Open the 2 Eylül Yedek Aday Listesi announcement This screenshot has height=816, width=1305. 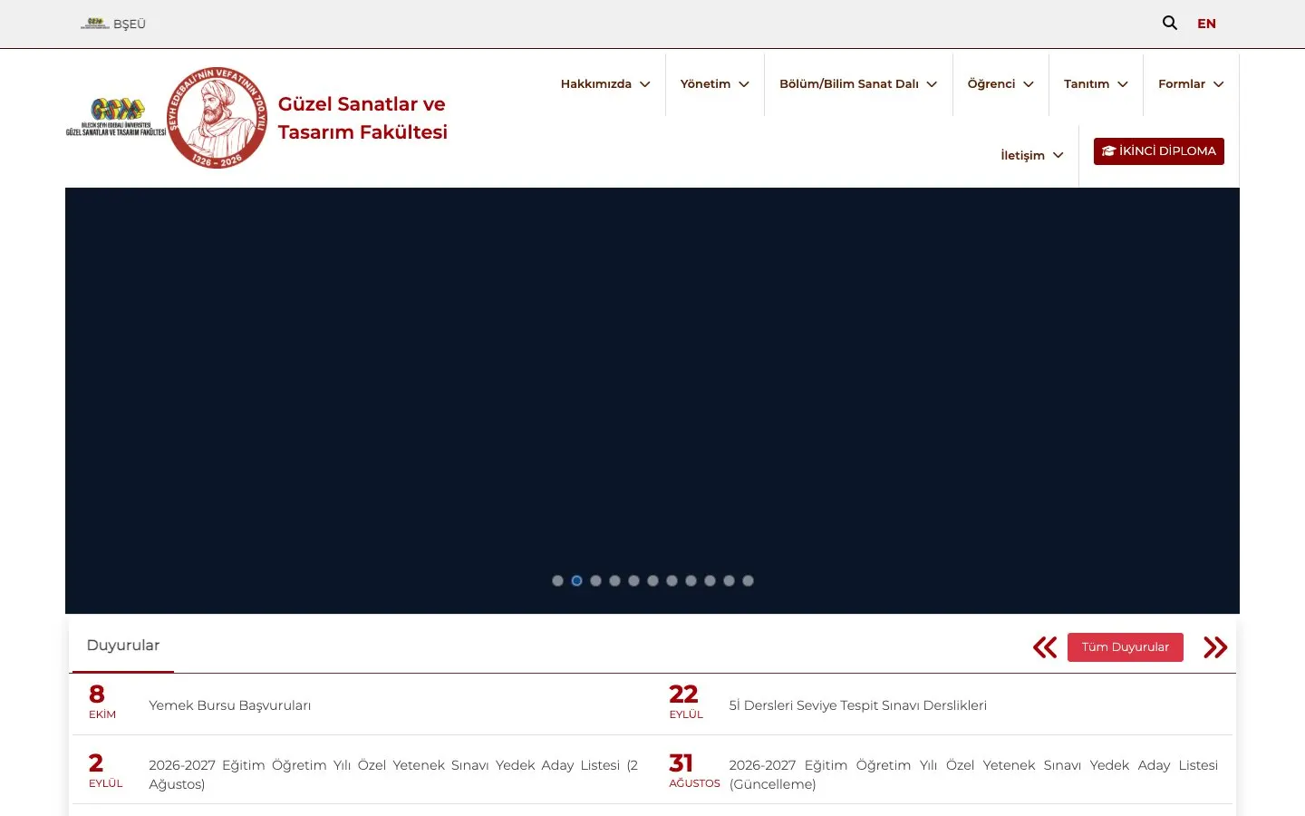(393, 774)
